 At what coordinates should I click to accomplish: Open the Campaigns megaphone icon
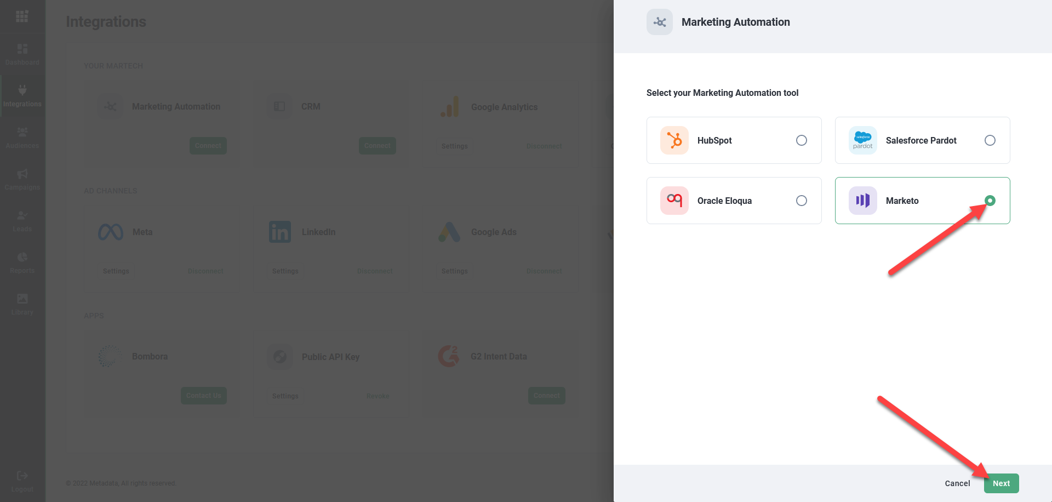point(22,174)
